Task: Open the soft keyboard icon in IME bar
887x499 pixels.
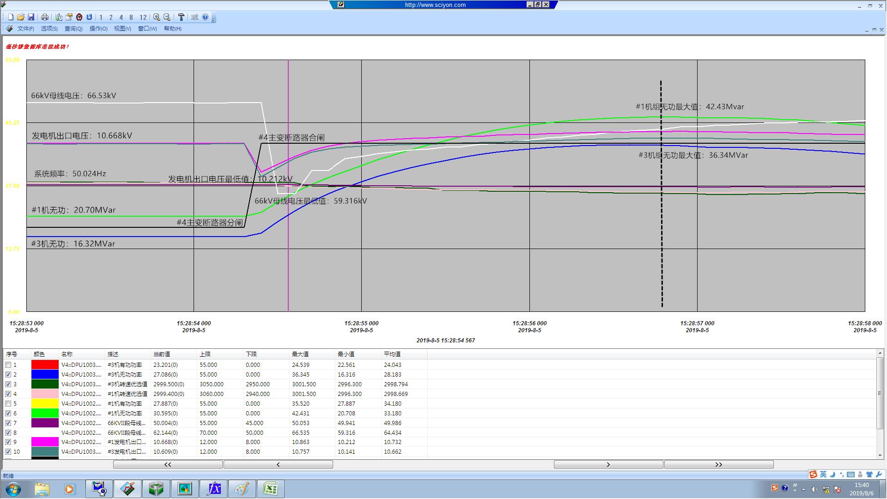Action: click(x=851, y=475)
